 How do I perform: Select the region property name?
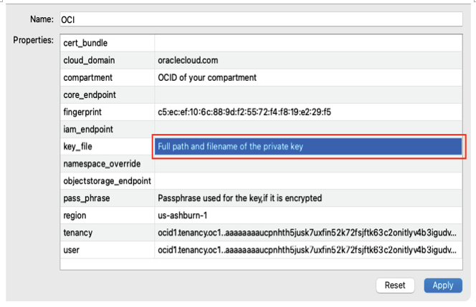75,216
